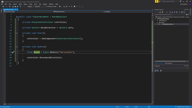Click the yellow notifications filter flag icon

pyautogui.click(x=157, y=1)
